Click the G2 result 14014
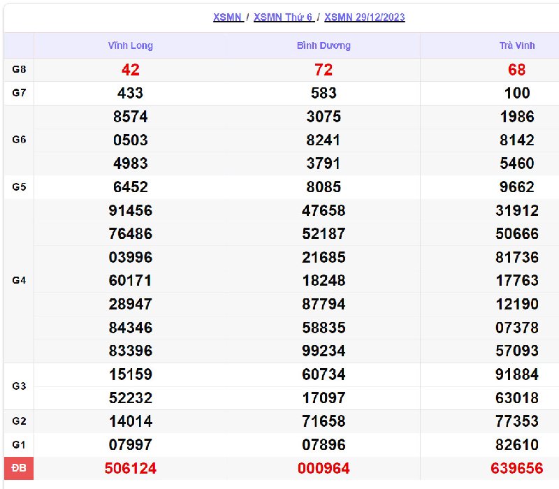The image size is (559, 489). [x=130, y=421]
